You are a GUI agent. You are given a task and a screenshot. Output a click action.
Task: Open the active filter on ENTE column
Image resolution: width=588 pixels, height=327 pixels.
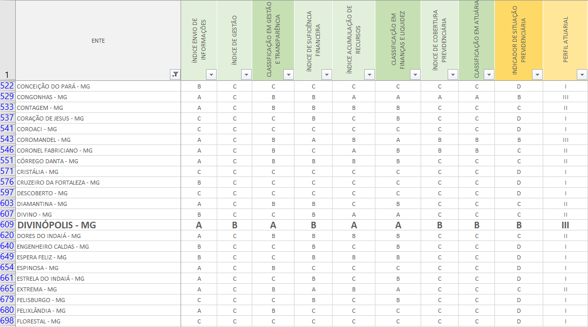click(x=174, y=75)
